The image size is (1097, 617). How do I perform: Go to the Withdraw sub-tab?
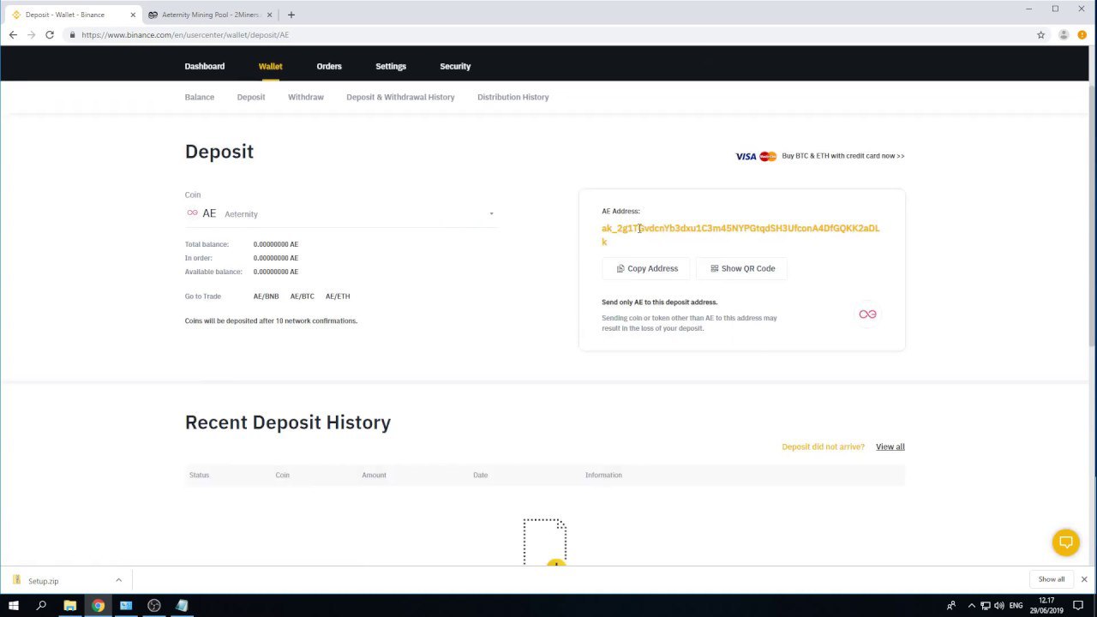(x=306, y=97)
